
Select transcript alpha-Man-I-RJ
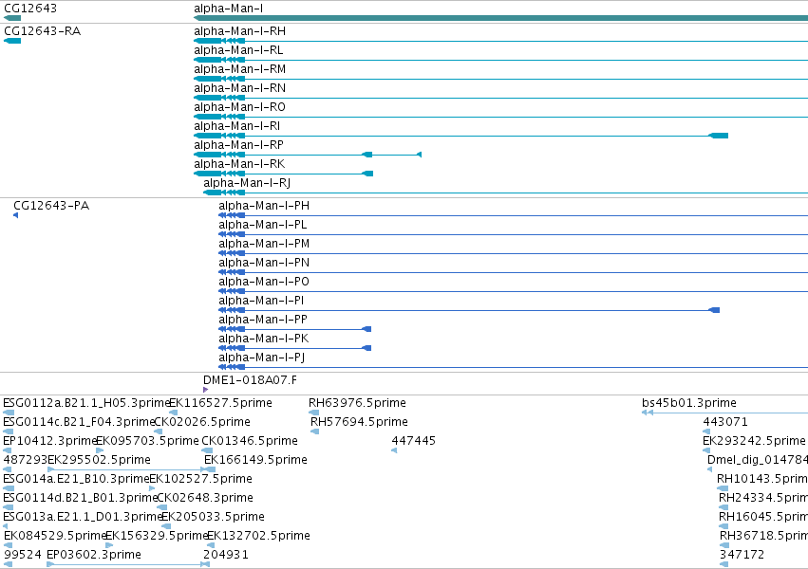pos(248,184)
